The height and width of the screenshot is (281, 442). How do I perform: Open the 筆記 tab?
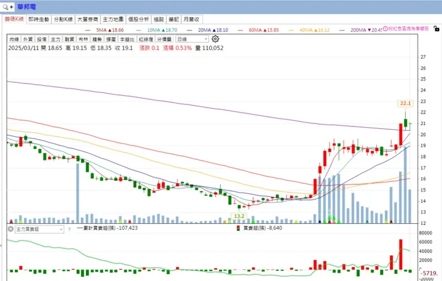coord(174,20)
